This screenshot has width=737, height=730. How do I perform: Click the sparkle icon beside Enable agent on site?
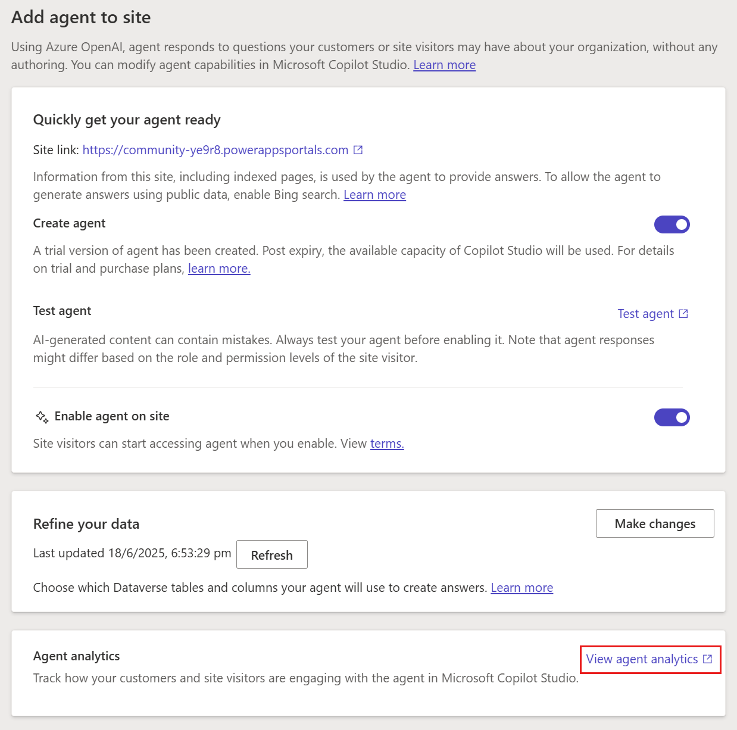[x=42, y=417]
